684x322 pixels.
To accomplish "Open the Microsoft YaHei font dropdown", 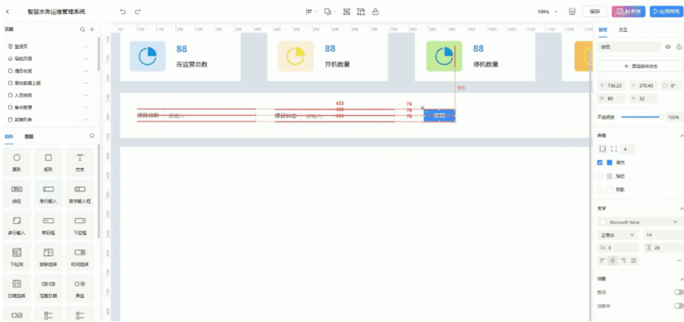I will [x=640, y=222].
